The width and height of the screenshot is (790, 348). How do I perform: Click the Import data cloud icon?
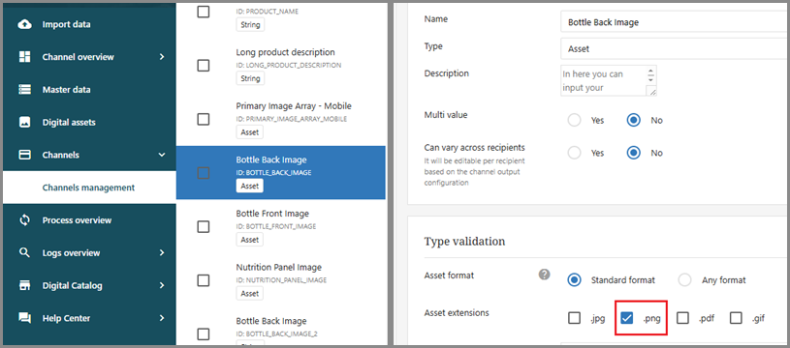click(24, 24)
